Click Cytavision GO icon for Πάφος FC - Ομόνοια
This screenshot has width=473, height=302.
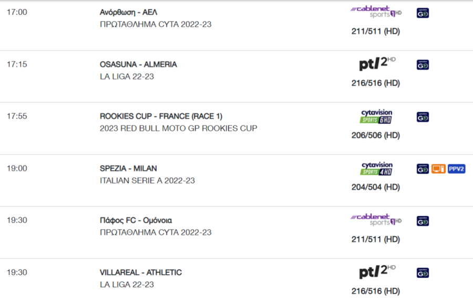(x=423, y=221)
